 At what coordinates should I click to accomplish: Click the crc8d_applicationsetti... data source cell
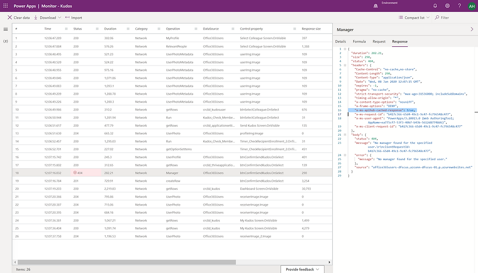click(x=218, y=125)
